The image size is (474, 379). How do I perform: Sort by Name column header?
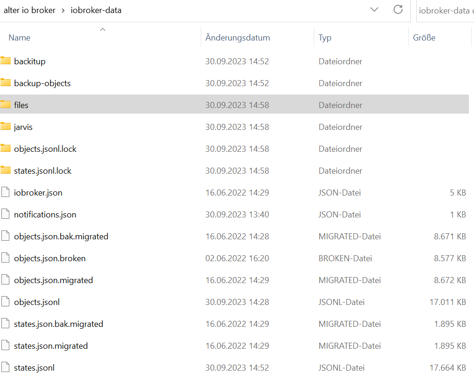[x=20, y=38]
